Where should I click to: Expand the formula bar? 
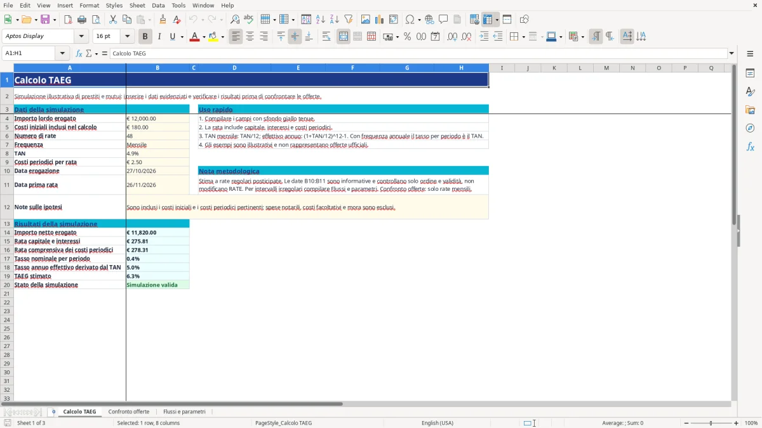point(732,54)
